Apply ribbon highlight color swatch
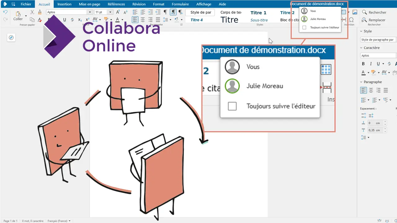397x223 pixels. pos(106,20)
